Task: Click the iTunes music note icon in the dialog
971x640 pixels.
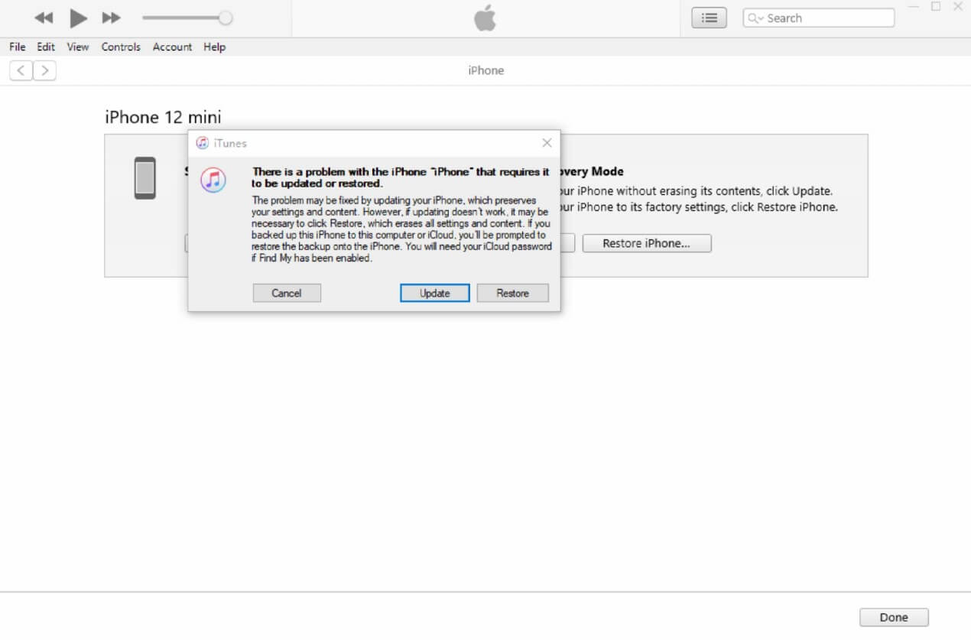Action: [213, 180]
